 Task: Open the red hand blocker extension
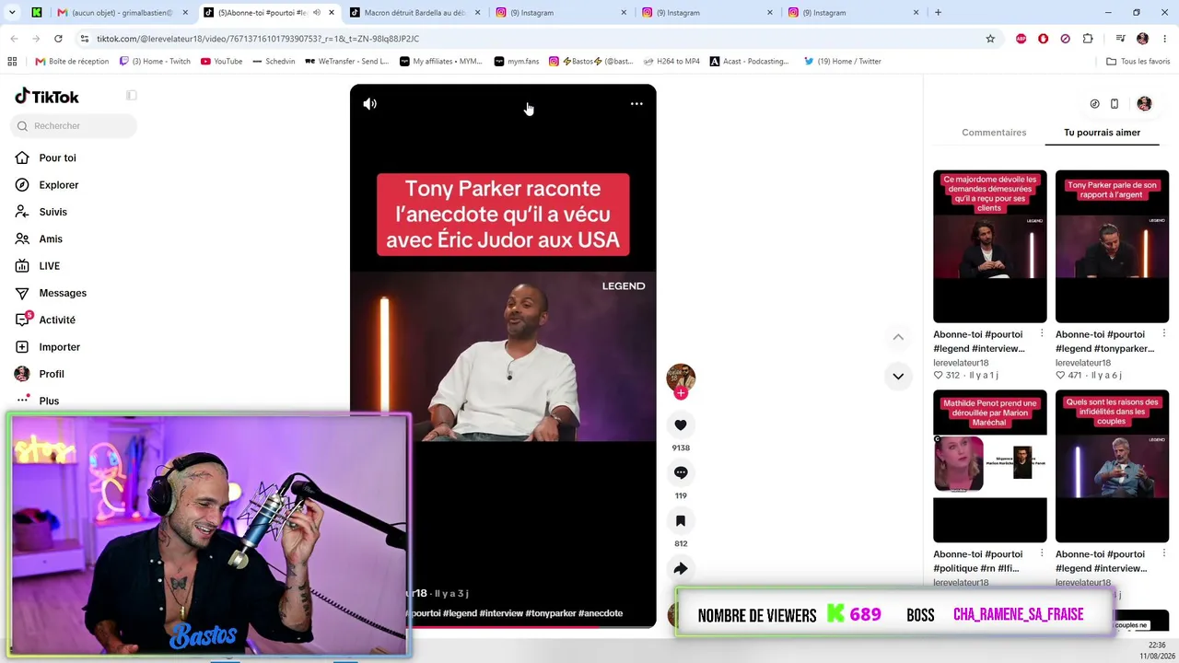[1043, 39]
